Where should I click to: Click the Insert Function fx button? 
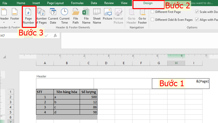pyautogui.click(x=55, y=36)
